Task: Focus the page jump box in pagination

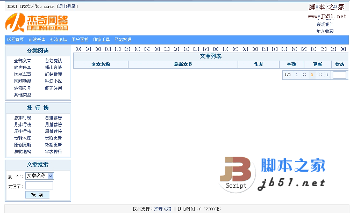Action: 339,75
